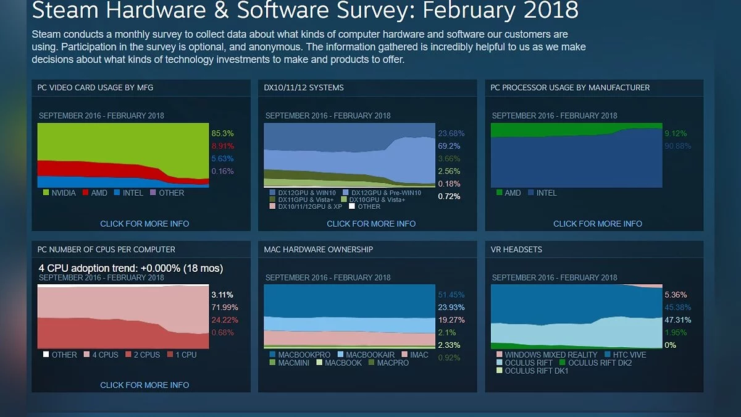Click the IMAC legend swatch
Image resolution: width=741 pixels, height=417 pixels.
coord(404,355)
